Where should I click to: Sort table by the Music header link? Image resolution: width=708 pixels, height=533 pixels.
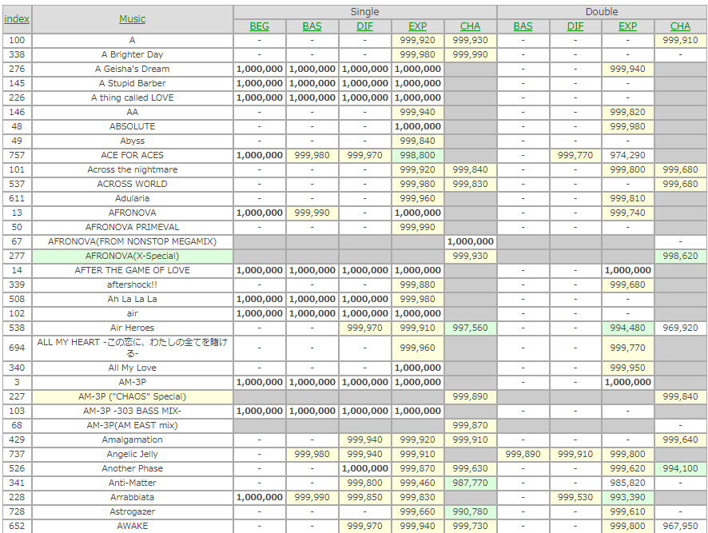(133, 19)
